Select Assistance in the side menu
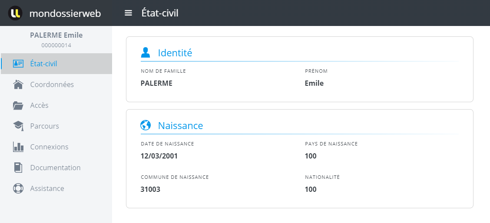Viewport: 490px width, 223px height. (47, 188)
